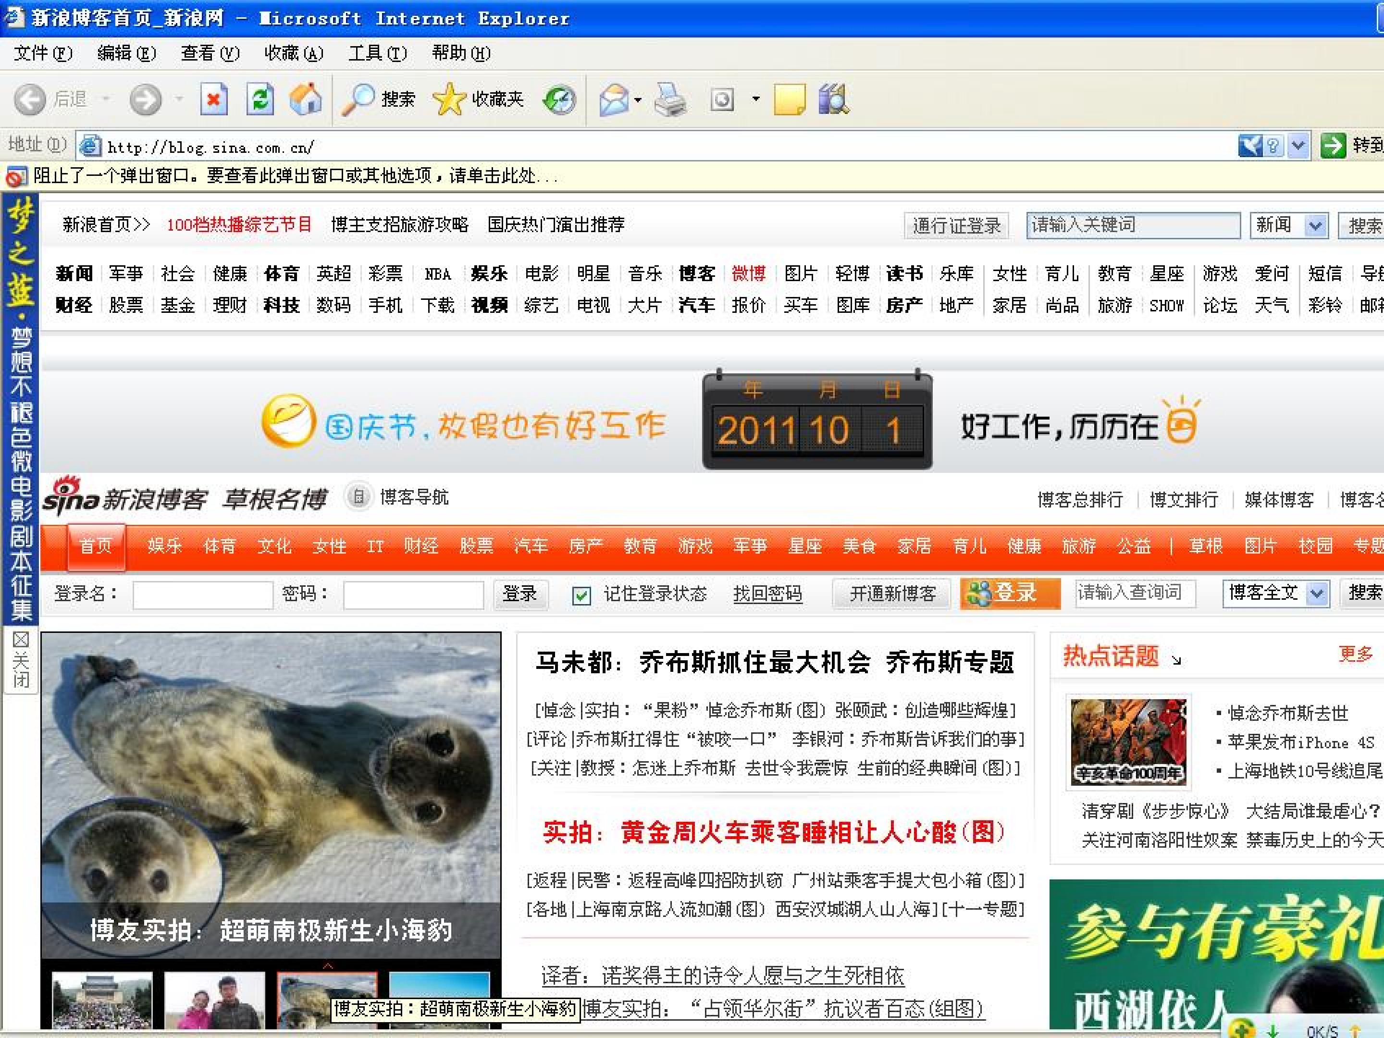Click the Refresh page icon

pos(259,99)
